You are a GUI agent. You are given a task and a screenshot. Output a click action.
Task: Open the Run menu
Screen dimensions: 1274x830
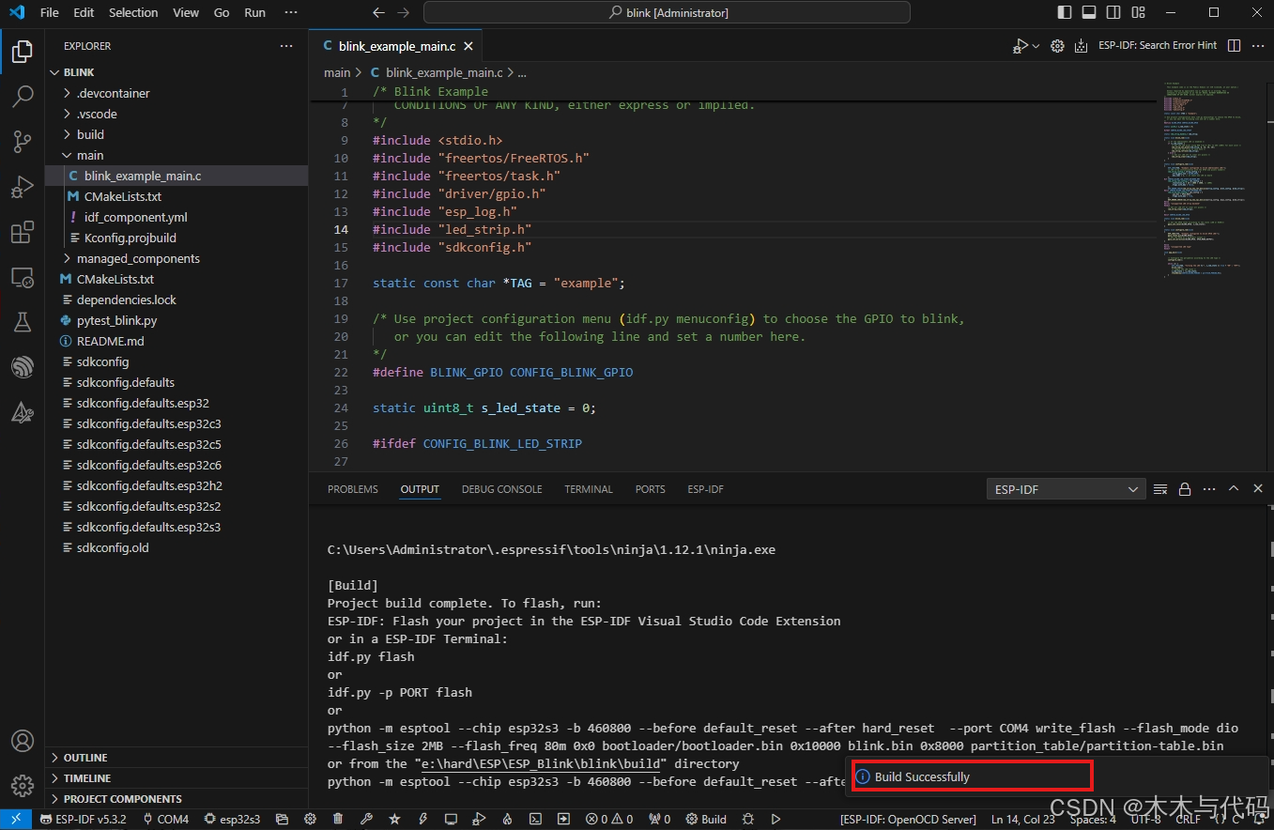pyautogui.click(x=254, y=13)
